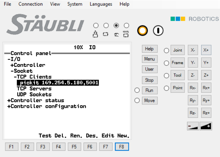Screen dimensions: 220x157
Task: Click the F5 key under Ren.
Action: pyautogui.click(x=75, y=147)
